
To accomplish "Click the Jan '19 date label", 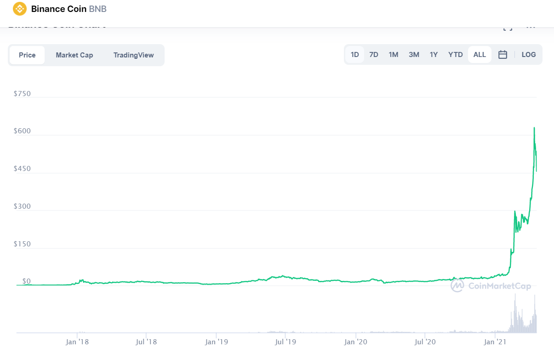I will [x=216, y=342].
